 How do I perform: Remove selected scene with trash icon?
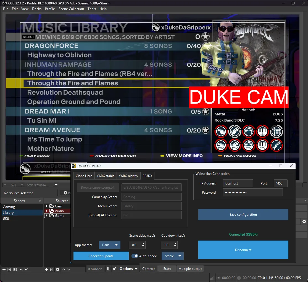(x=9, y=269)
